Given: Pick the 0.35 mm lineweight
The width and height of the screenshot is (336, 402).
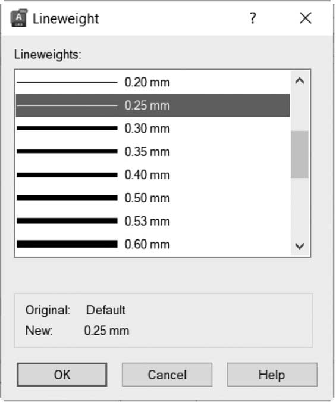Looking at the screenshot, I should [x=153, y=151].
